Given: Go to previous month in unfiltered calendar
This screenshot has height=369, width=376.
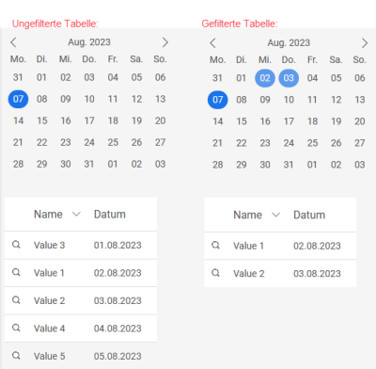Looking at the screenshot, I should tap(13, 42).
